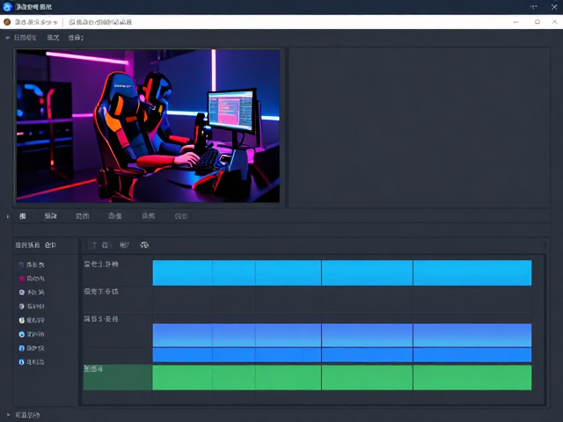Click the magenta dot icon in the list
This screenshot has width=563, height=422.
[21, 279]
